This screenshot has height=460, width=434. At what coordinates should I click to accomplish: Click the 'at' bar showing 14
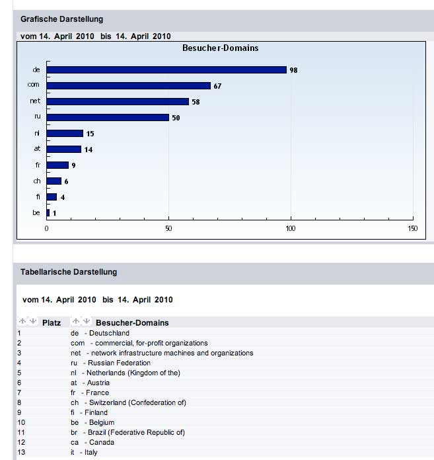click(63, 149)
